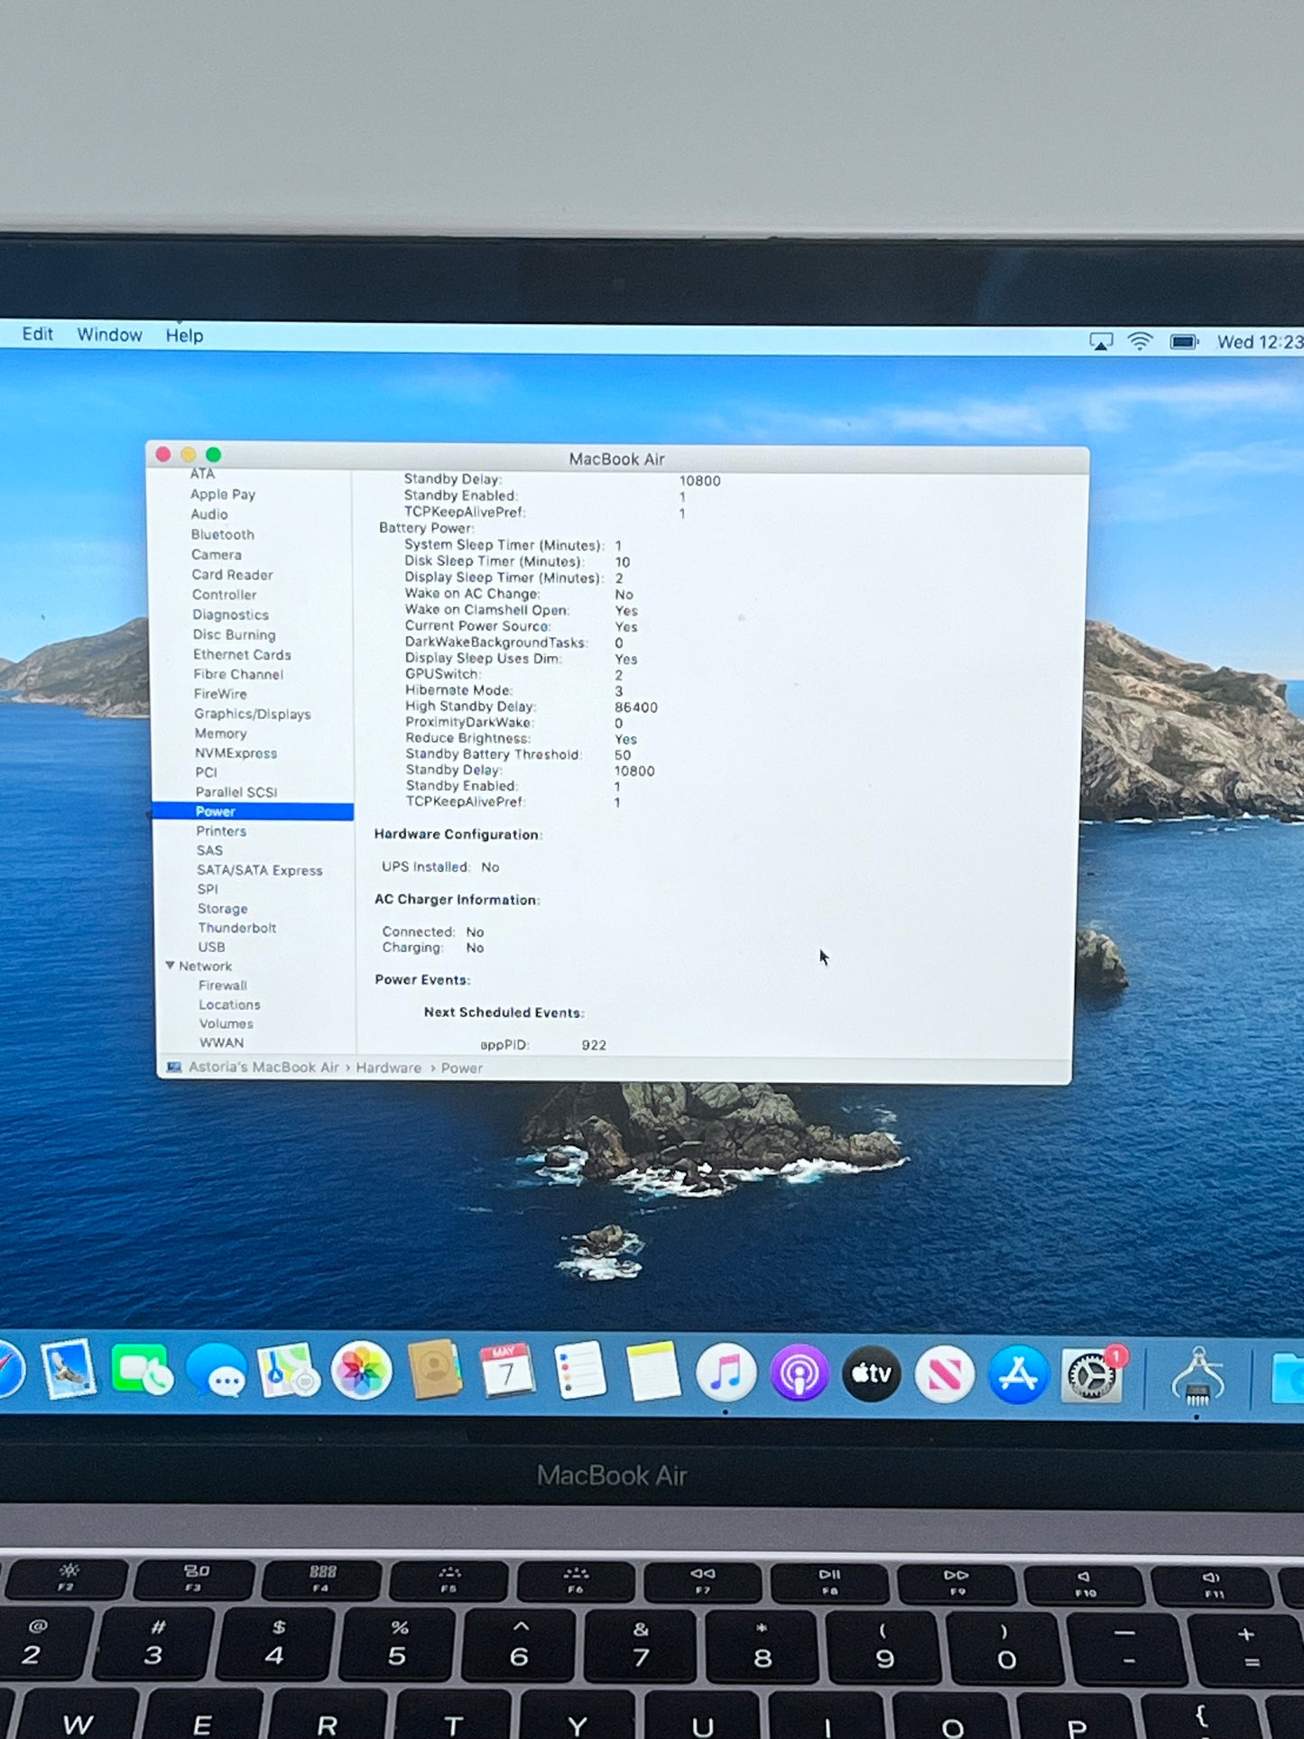1304x1739 pixels.
Task: Select USB in the sidebar
Action: 211,947
